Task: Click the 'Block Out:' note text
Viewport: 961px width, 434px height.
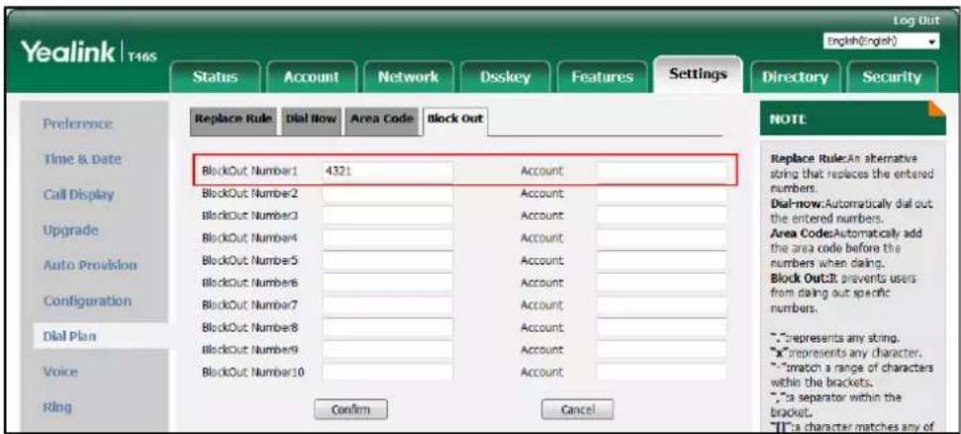Action: pos(795,279)
